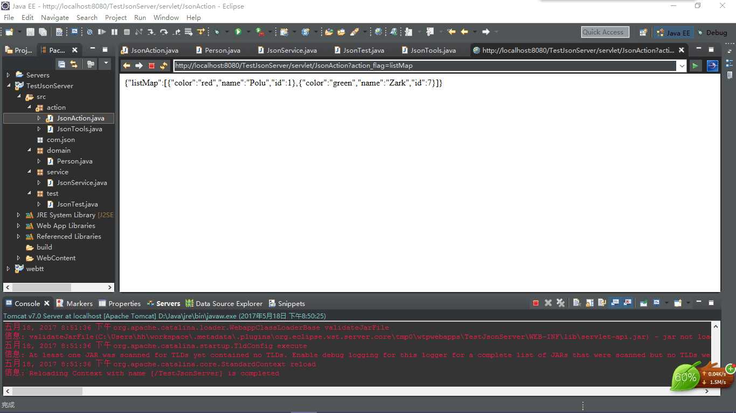Click the Step Into toolbar icon

click(x=151, y=32)
